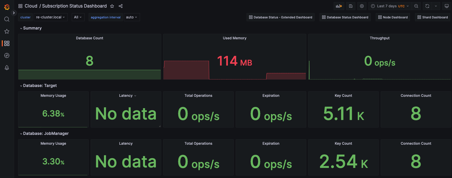Save dashboard with the save icon
Screen dimensions: 452x178
click(x=351, y=6)
